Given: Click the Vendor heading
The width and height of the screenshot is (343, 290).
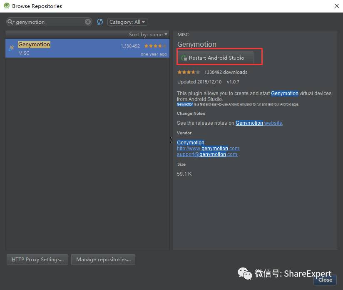Looking at the screenshot, I should point(184,133).
